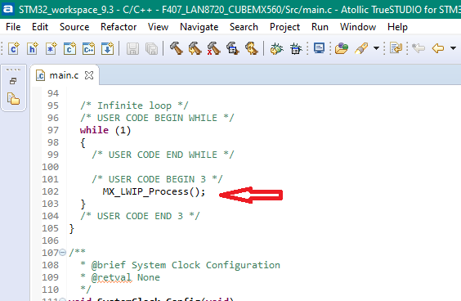The height and width of the screenshot is (301, 461).
Task: Open the File menu
Action: tap(13, 27)
